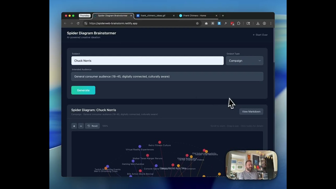
Task: Switch to the frank_chimero_ideas.gif tab
Action: tap(155, 15)
